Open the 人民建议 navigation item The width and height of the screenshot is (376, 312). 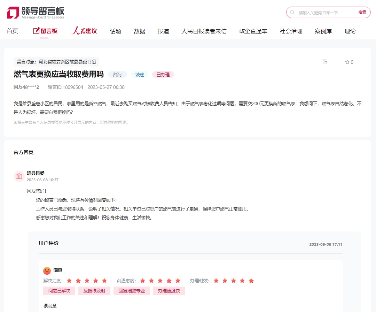84,31
